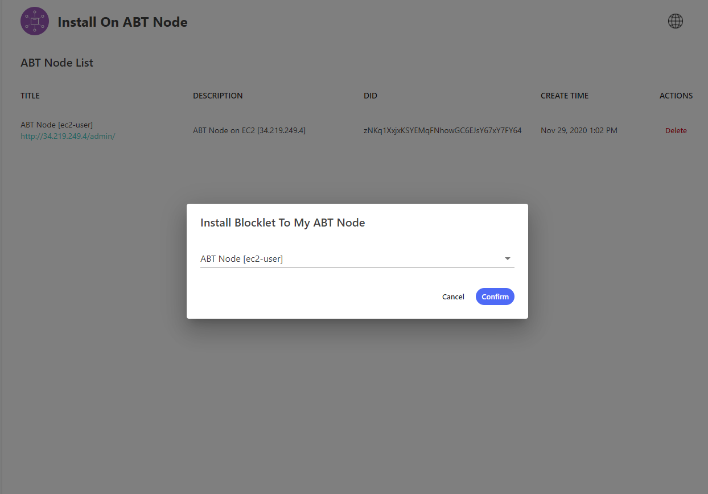Click the TITLE column header

(x=30, y=96)
